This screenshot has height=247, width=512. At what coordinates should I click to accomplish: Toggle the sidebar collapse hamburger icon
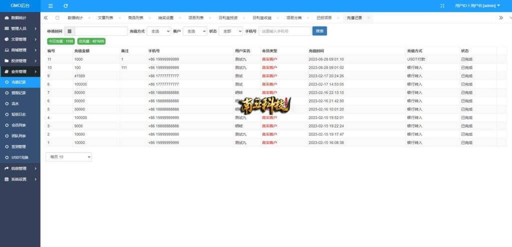pos(50,6)
